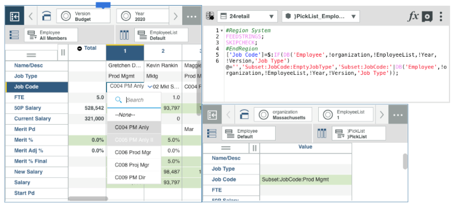Click the organization Massachusetts tile

282,114
